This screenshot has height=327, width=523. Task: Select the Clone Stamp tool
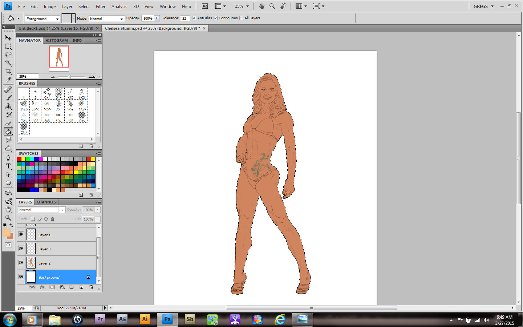coord(8,106)
